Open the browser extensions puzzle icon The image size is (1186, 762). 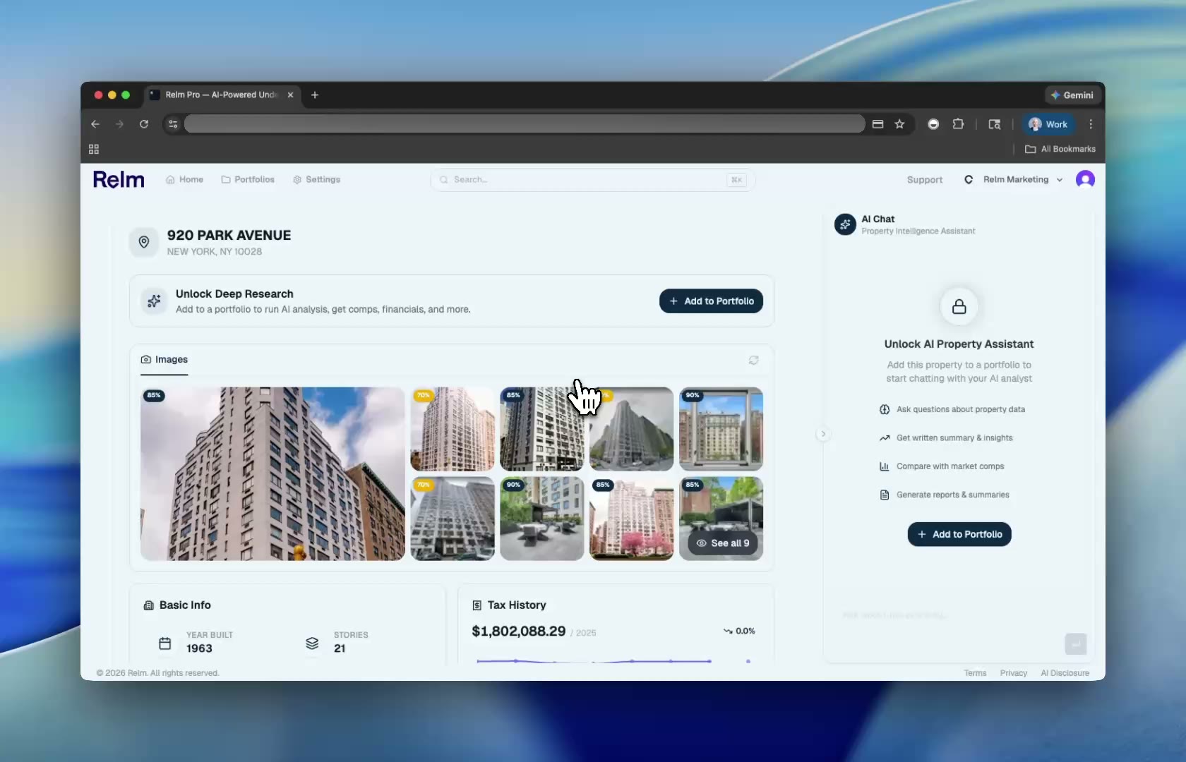[958, 124]
